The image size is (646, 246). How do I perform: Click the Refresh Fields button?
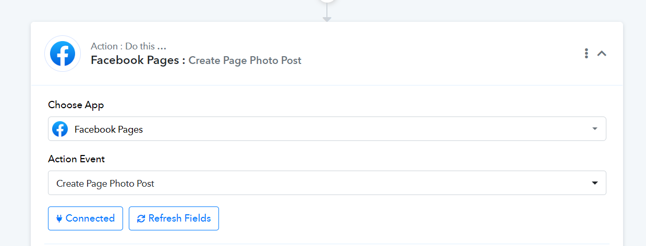174,218
